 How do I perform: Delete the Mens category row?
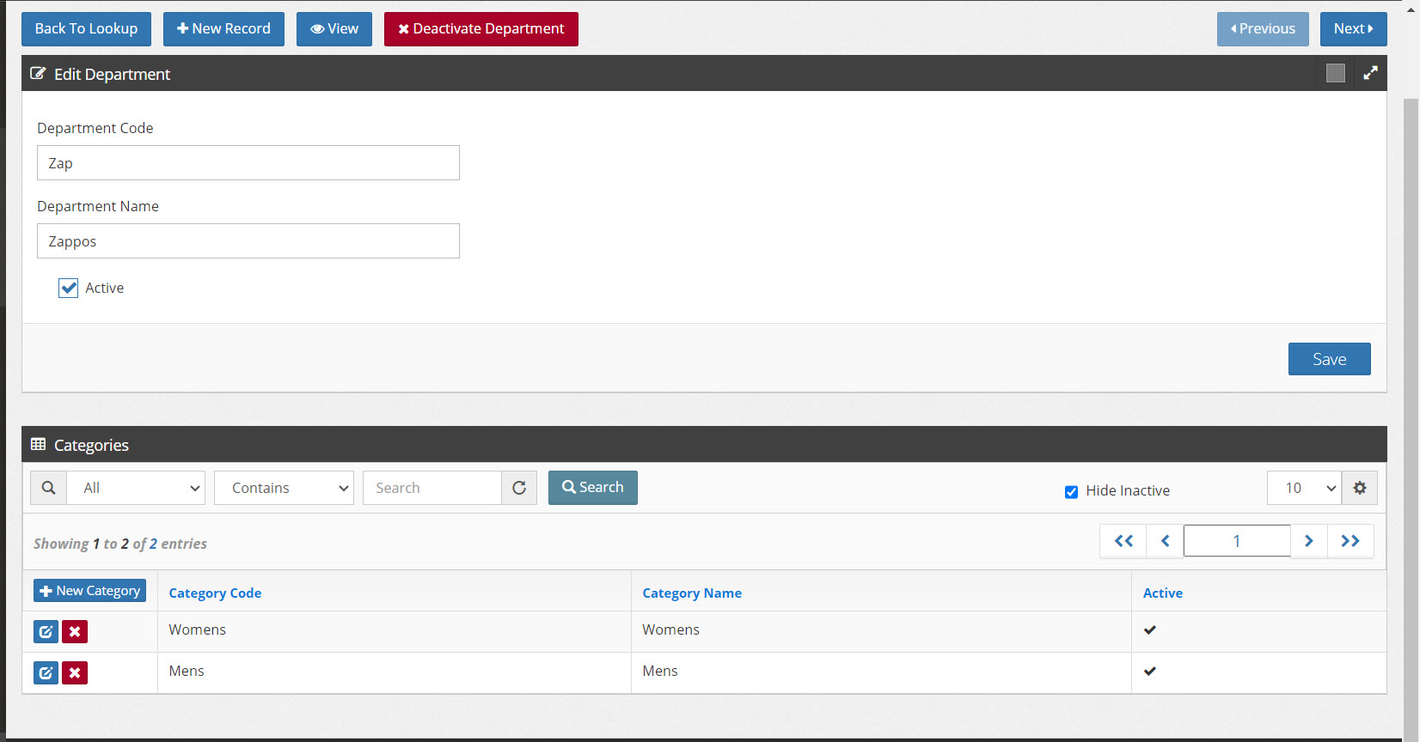pos(75,673)
